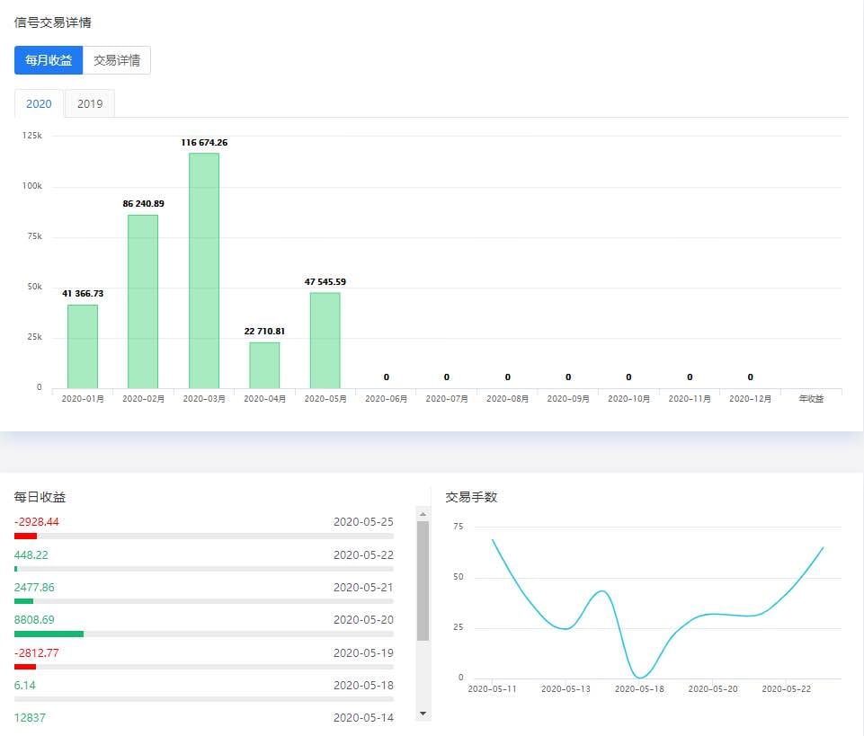Click the 2020-12月 axis label
Viewport: 864px width, 736px height.
coord(751,399)
